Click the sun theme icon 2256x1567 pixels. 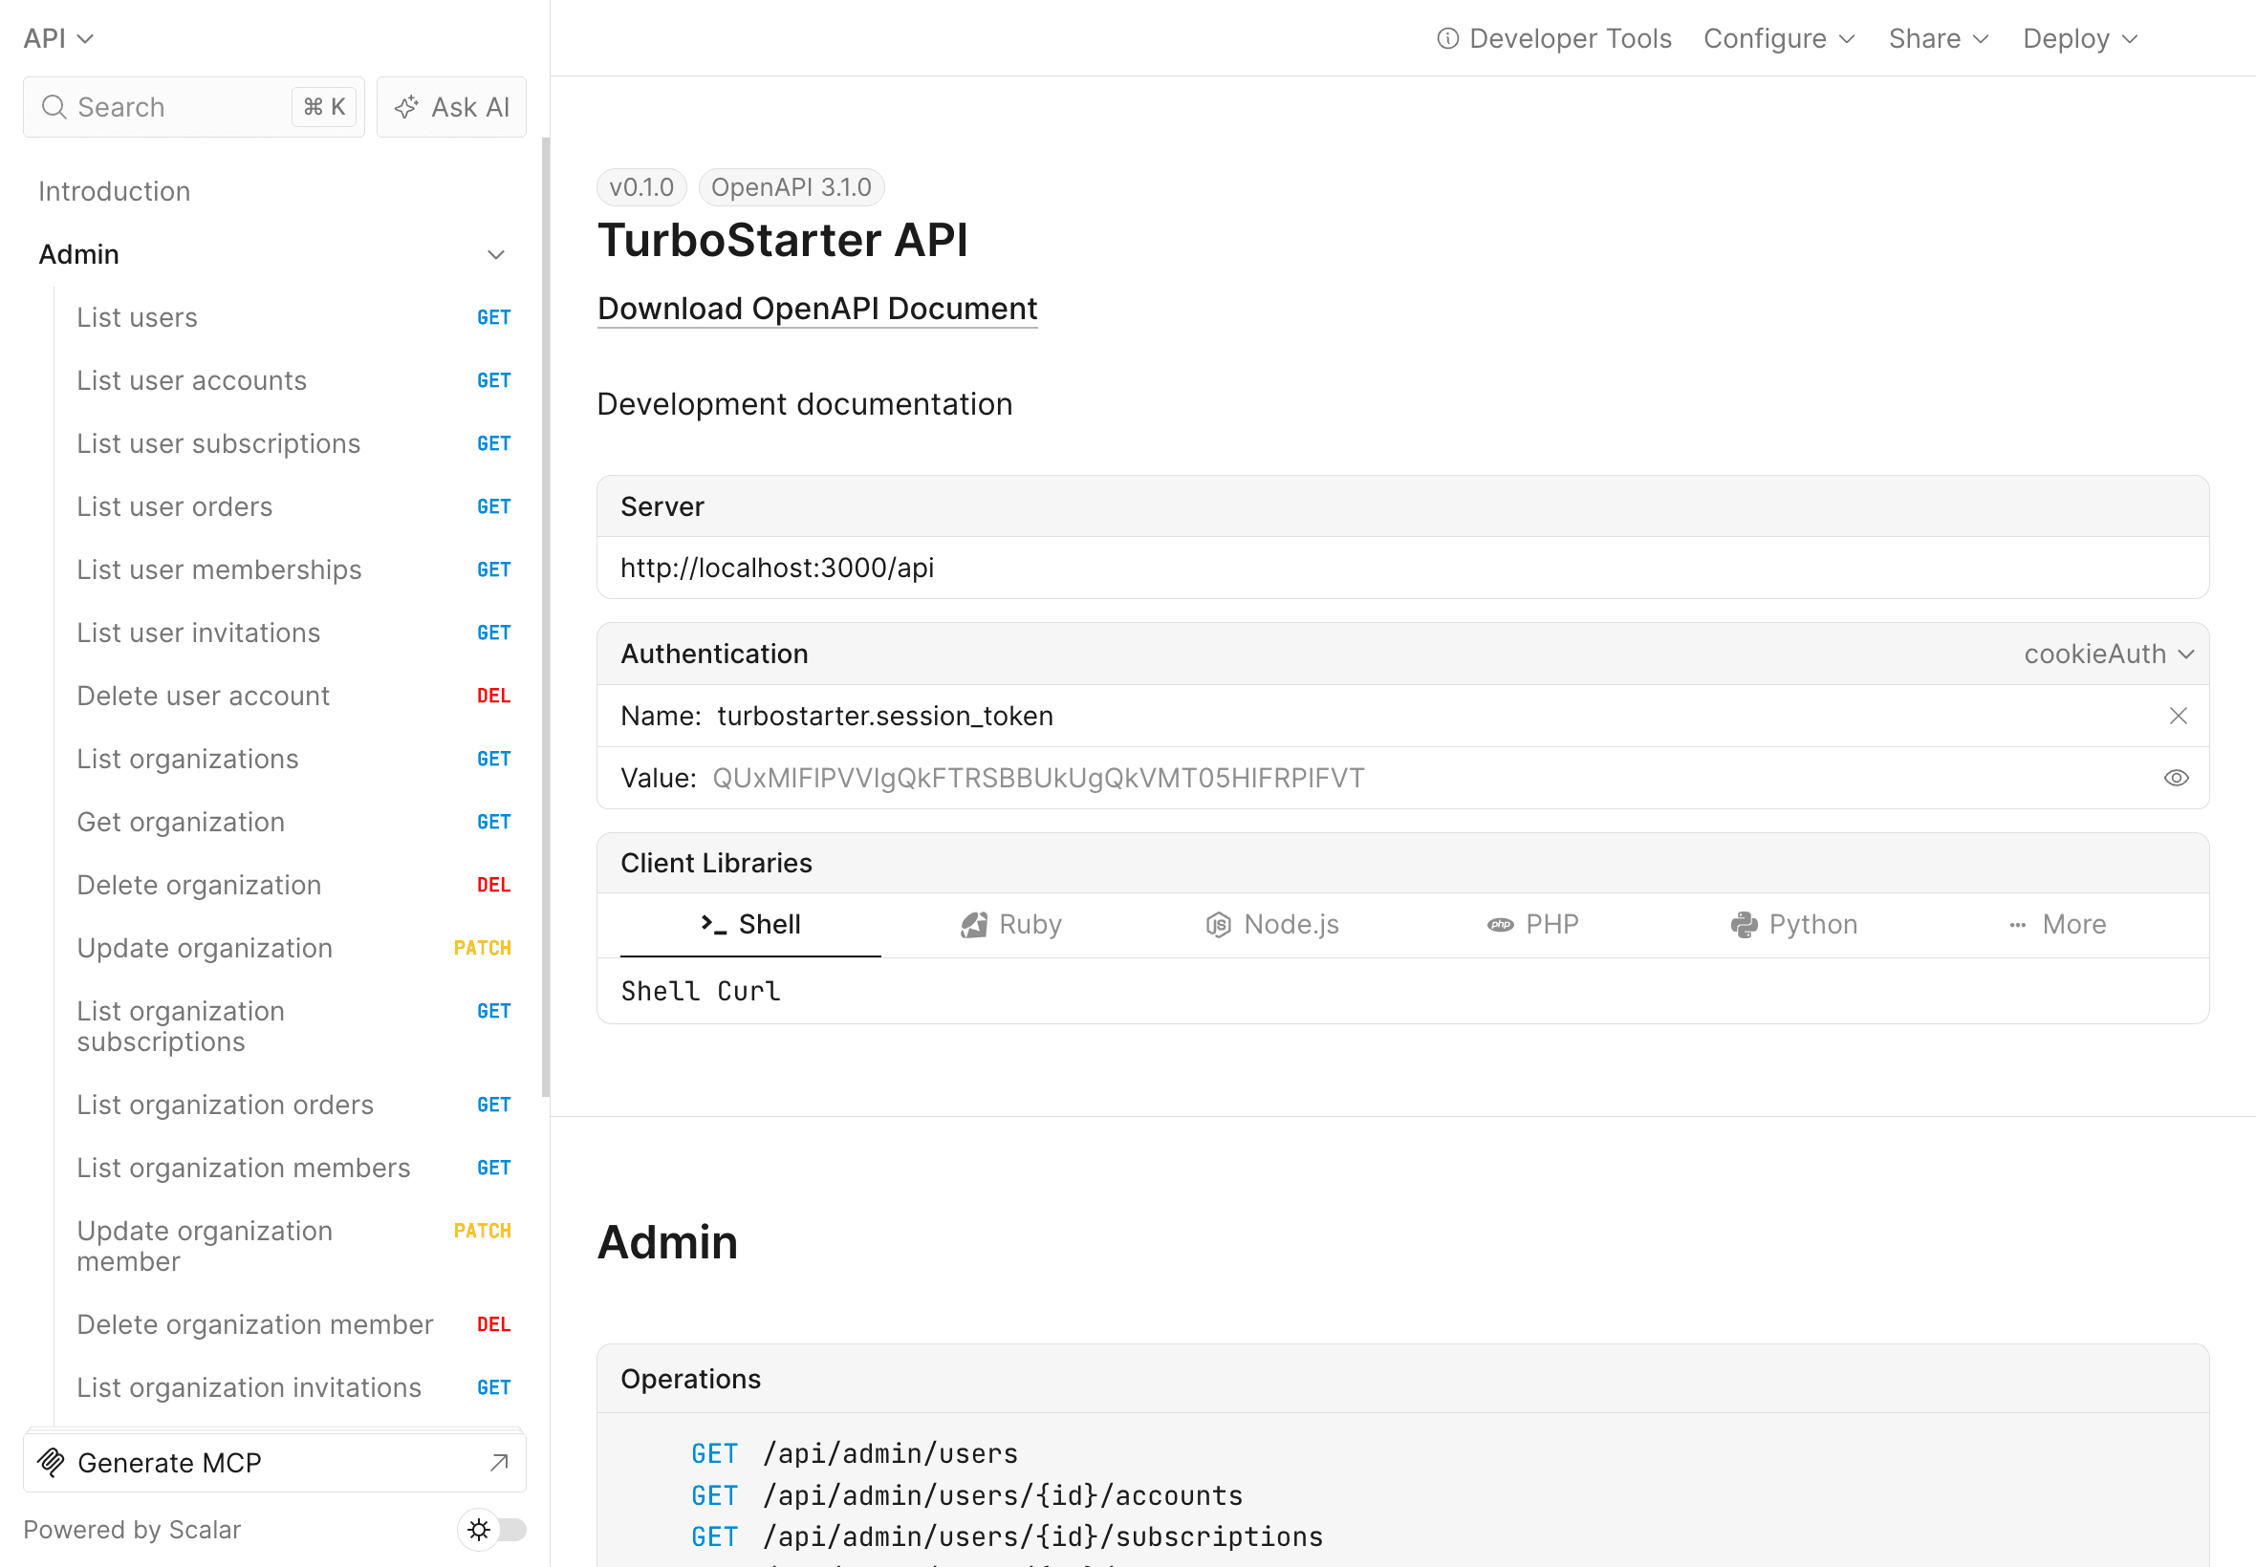[479, 1530]
